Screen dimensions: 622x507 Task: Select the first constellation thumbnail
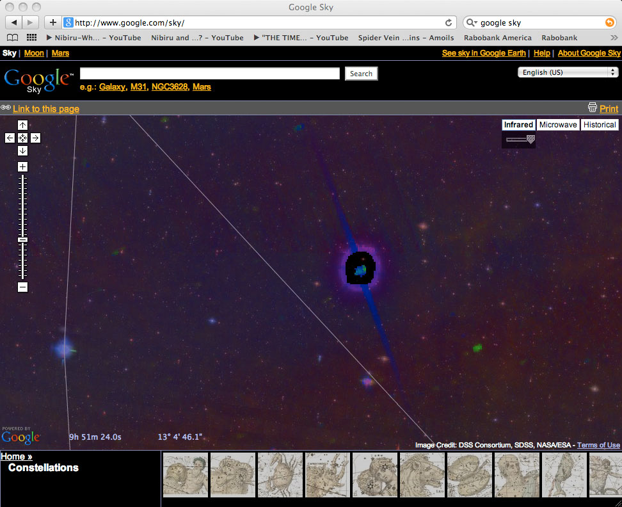(186, 475)
